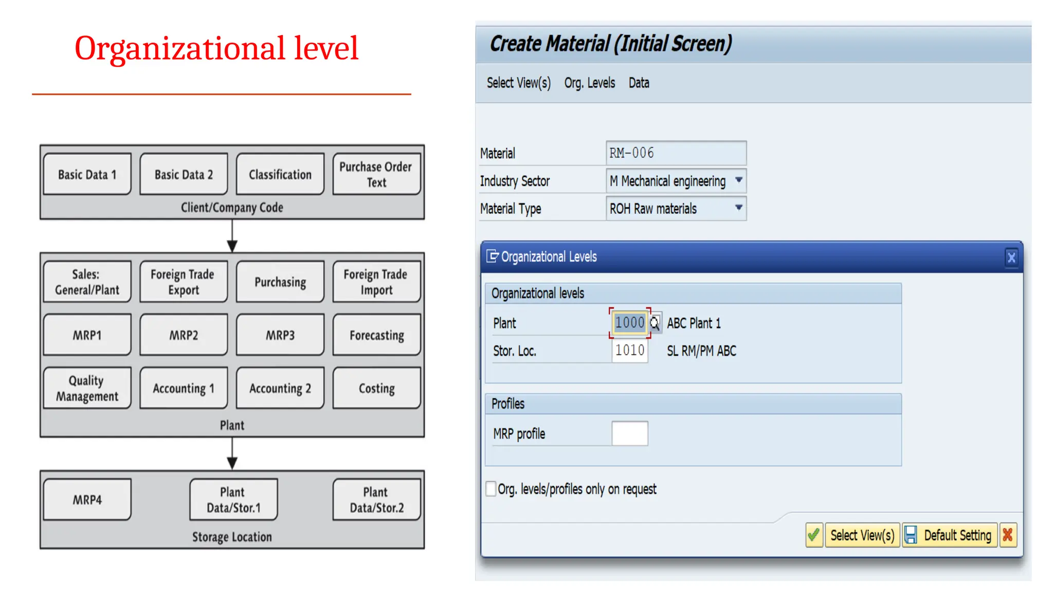
Task: Click the Basic Data 1 box
Action: [x=87, y=174]
